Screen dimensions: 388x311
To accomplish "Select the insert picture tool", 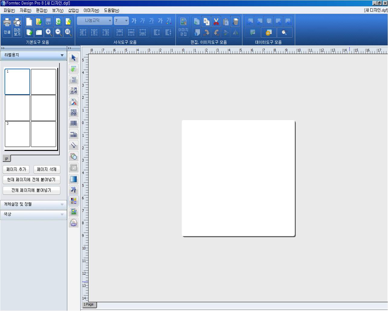I will coord(74,212).
